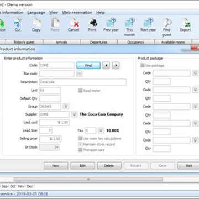Image resolution: width=199 pixels, height=199 pixels.
Task: Click the Last cost field
Action: 54,122
